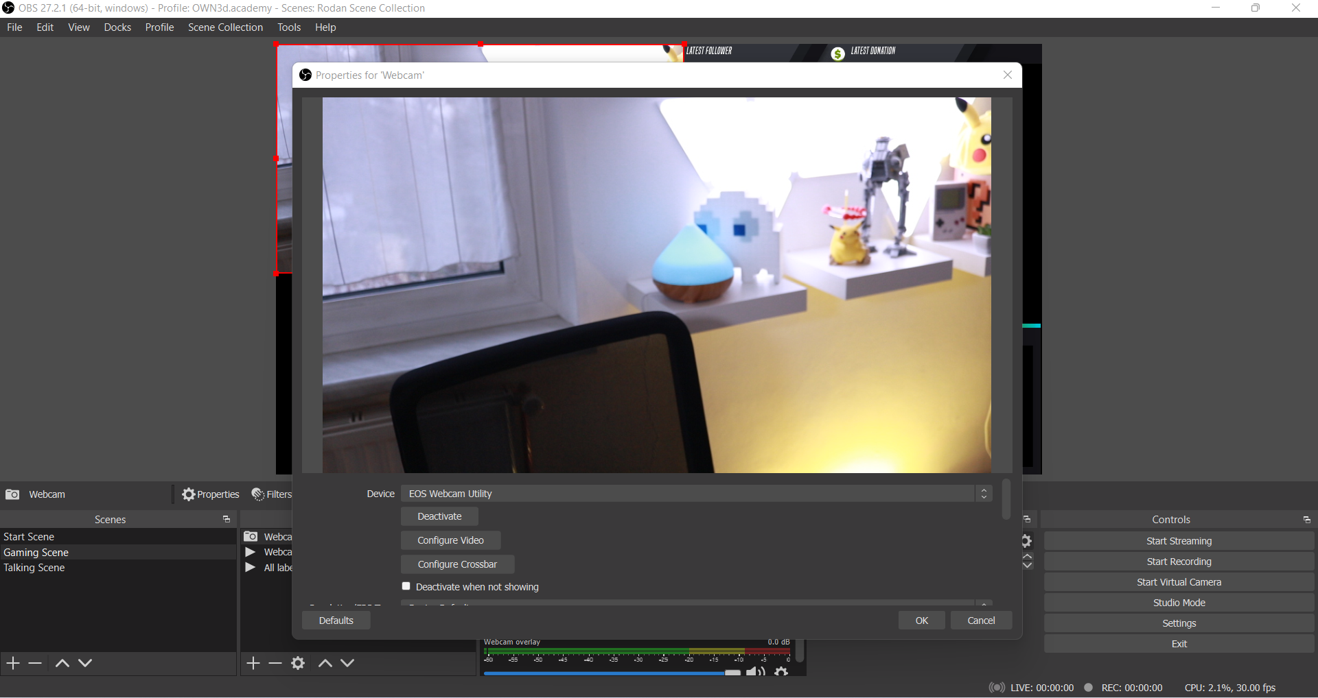Expand the second Webcam group in Sources
Image resolution: width=1318 pixels, height=698 pixels.
tap(251, 552)
